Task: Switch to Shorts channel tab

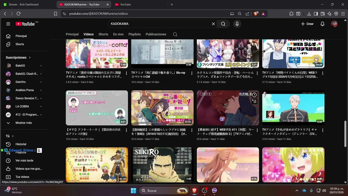Action: (103, 34)
